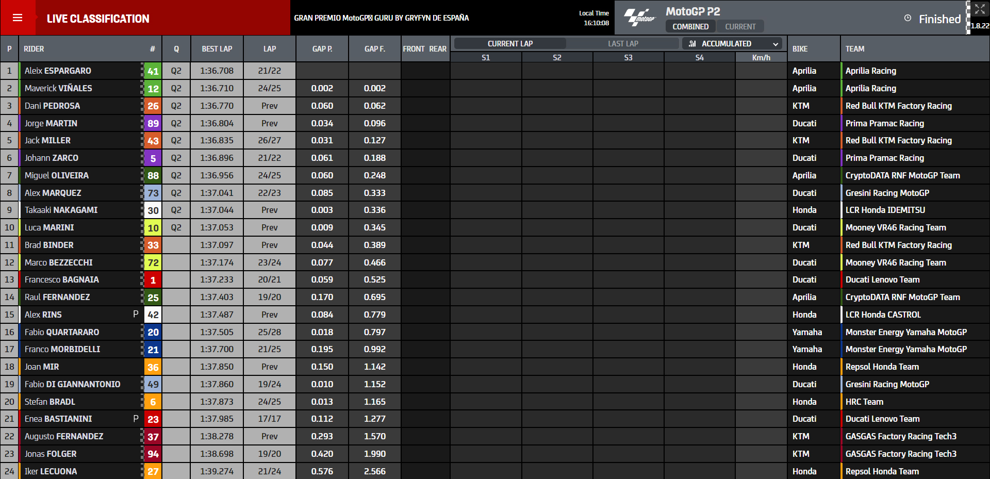
Task: Select rider Jorge MARTIN
Action: (x=51, y=123)
